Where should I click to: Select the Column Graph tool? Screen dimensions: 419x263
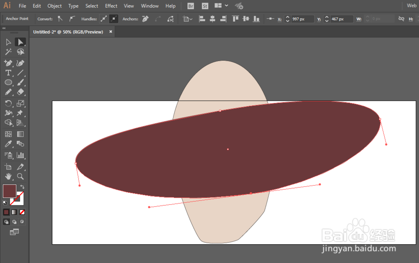[20, 155]
